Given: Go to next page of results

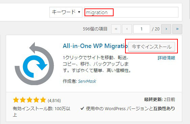Looking at the screenshot, I should (x=166, y=29).
